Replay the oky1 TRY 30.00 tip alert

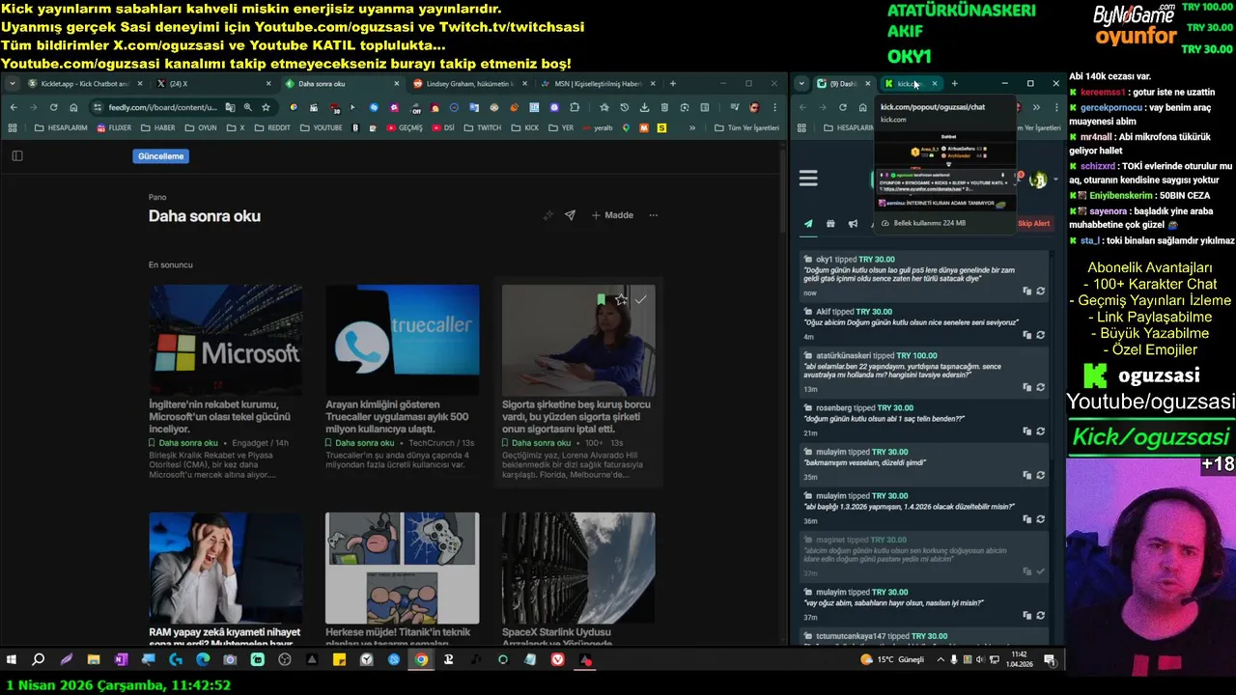[1041, 291]
